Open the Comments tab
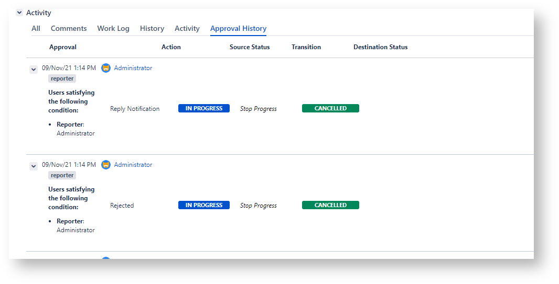559x284 pixels. click(x=69, y=29)
